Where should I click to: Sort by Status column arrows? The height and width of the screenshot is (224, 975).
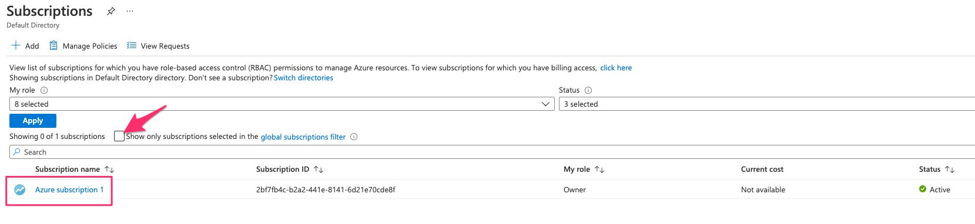pyautogui.click(x=950, y=169)
